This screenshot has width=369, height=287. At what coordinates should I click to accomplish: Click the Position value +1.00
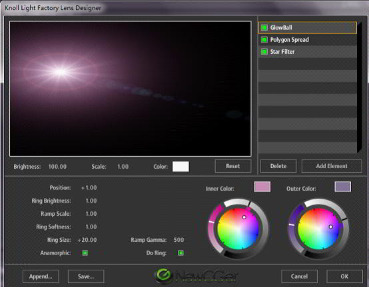(89, 188)
